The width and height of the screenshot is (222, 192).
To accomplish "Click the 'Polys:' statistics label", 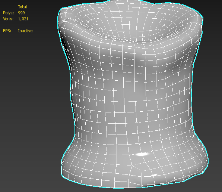I will tap(9, 13).
